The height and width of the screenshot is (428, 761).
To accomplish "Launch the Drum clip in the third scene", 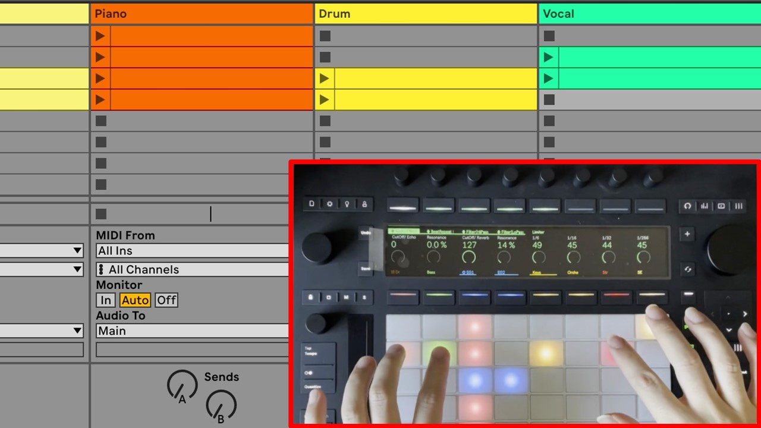I will [325, 78].
